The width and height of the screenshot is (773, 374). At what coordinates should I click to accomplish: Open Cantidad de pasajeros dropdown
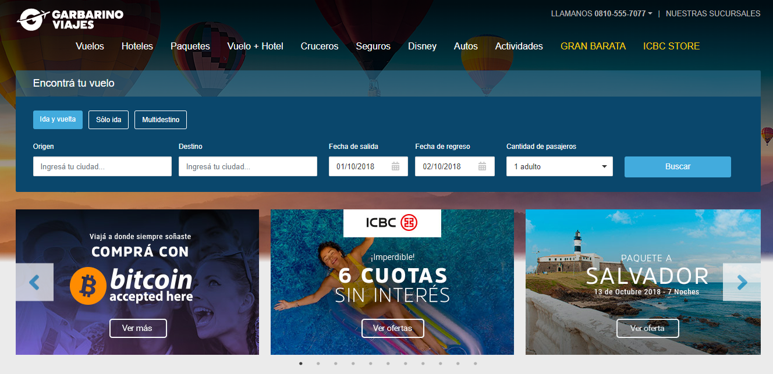[x=559, y=166]
